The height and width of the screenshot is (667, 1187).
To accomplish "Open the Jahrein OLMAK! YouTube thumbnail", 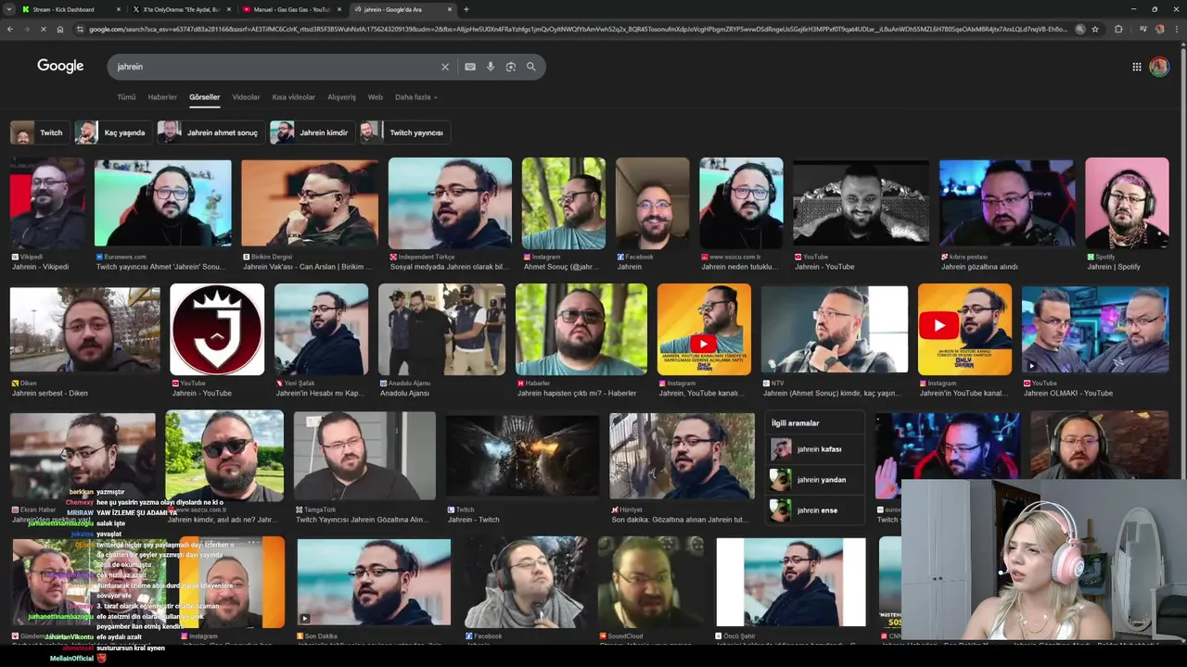I will (x=1095, y=329).
